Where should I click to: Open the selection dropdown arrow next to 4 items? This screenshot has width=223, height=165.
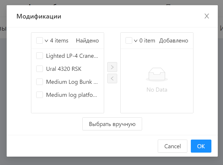tap(46, 41)
